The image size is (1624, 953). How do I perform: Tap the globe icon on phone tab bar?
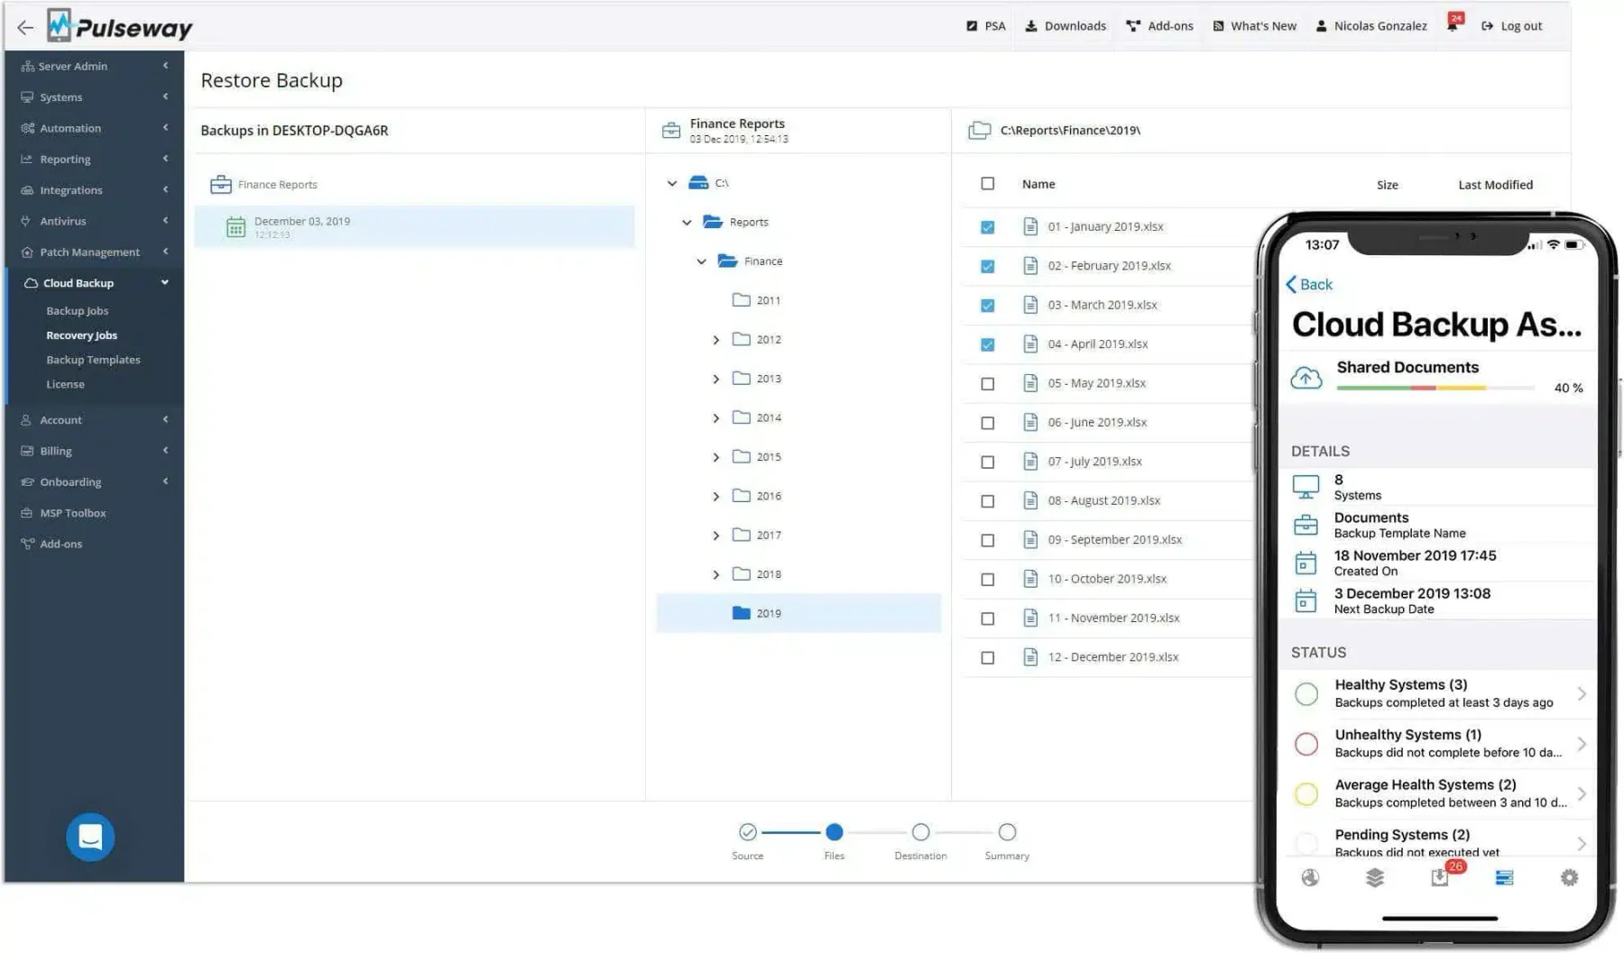(x=1310, y=877)
